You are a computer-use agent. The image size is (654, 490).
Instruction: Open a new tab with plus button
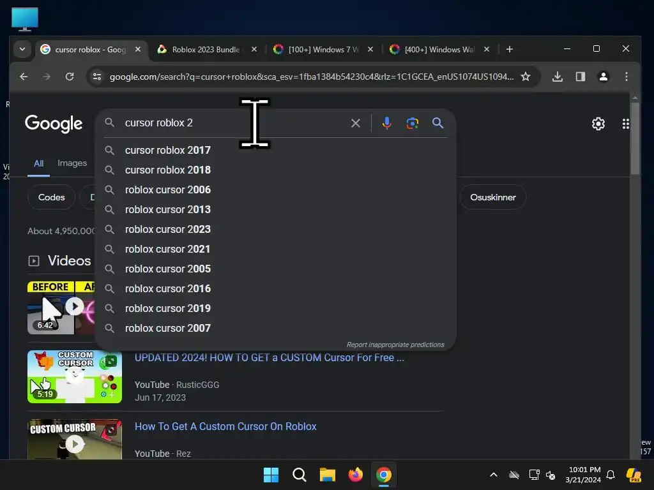pyautogui.click(x=509, y=49)
